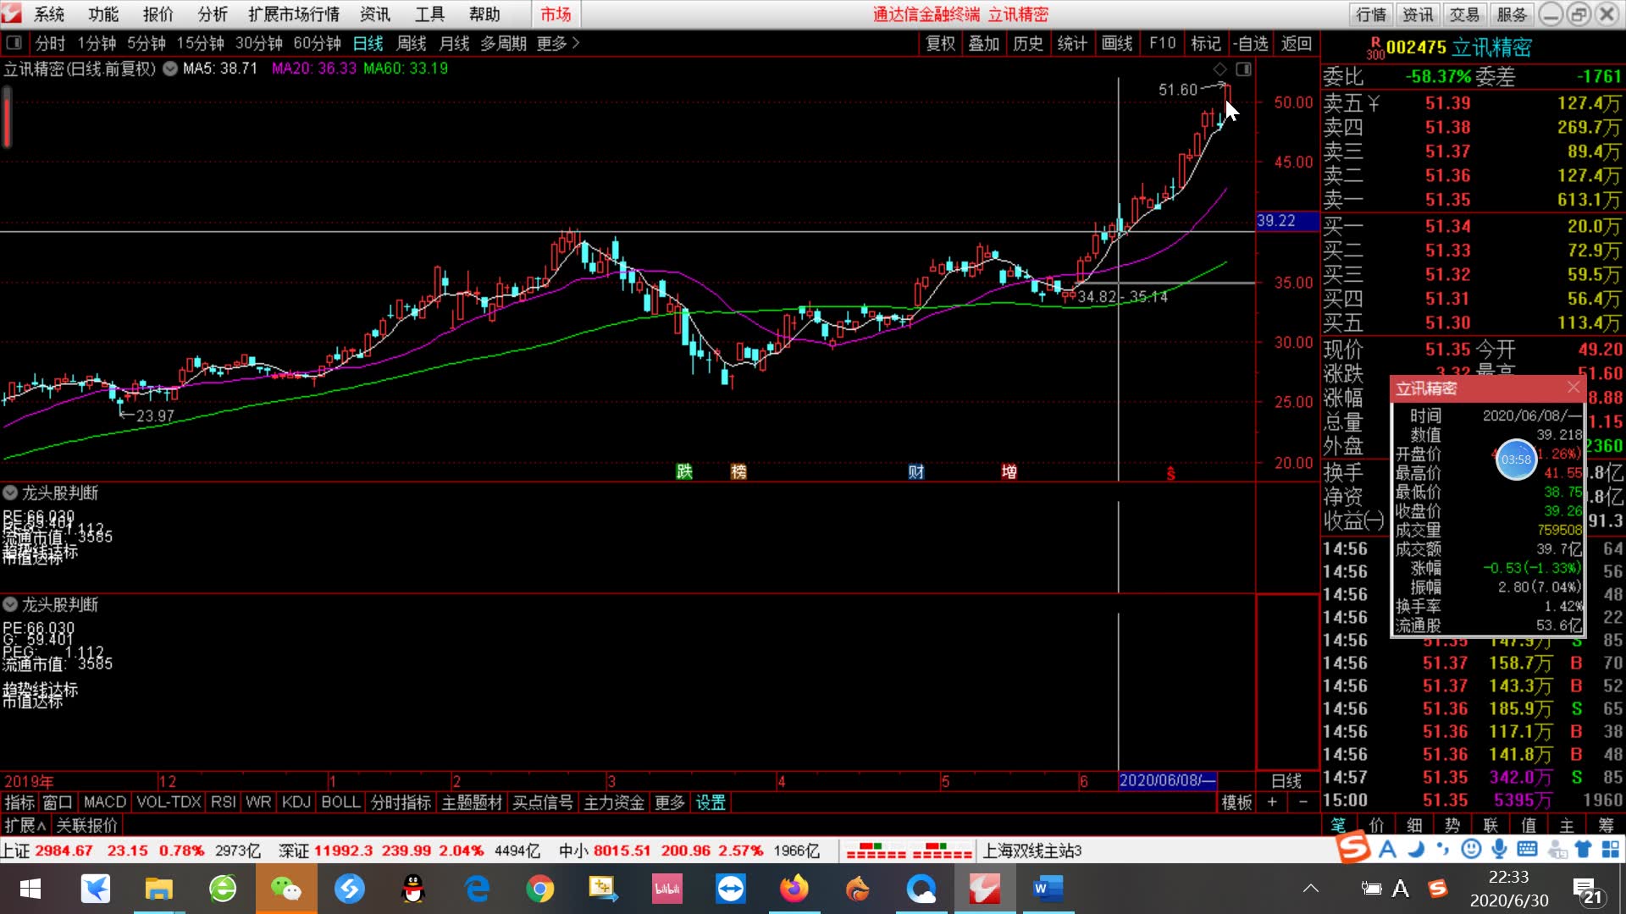Open Sogou skin shirt icon
1626x914 pixels.
click(1583, 849)
